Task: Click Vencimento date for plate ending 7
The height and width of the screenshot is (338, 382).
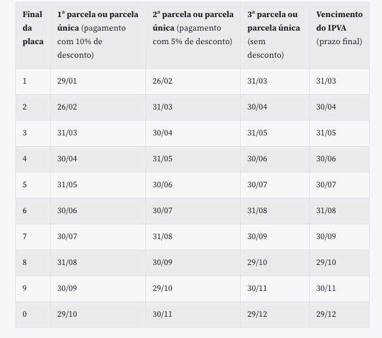Action: [326, 237]
